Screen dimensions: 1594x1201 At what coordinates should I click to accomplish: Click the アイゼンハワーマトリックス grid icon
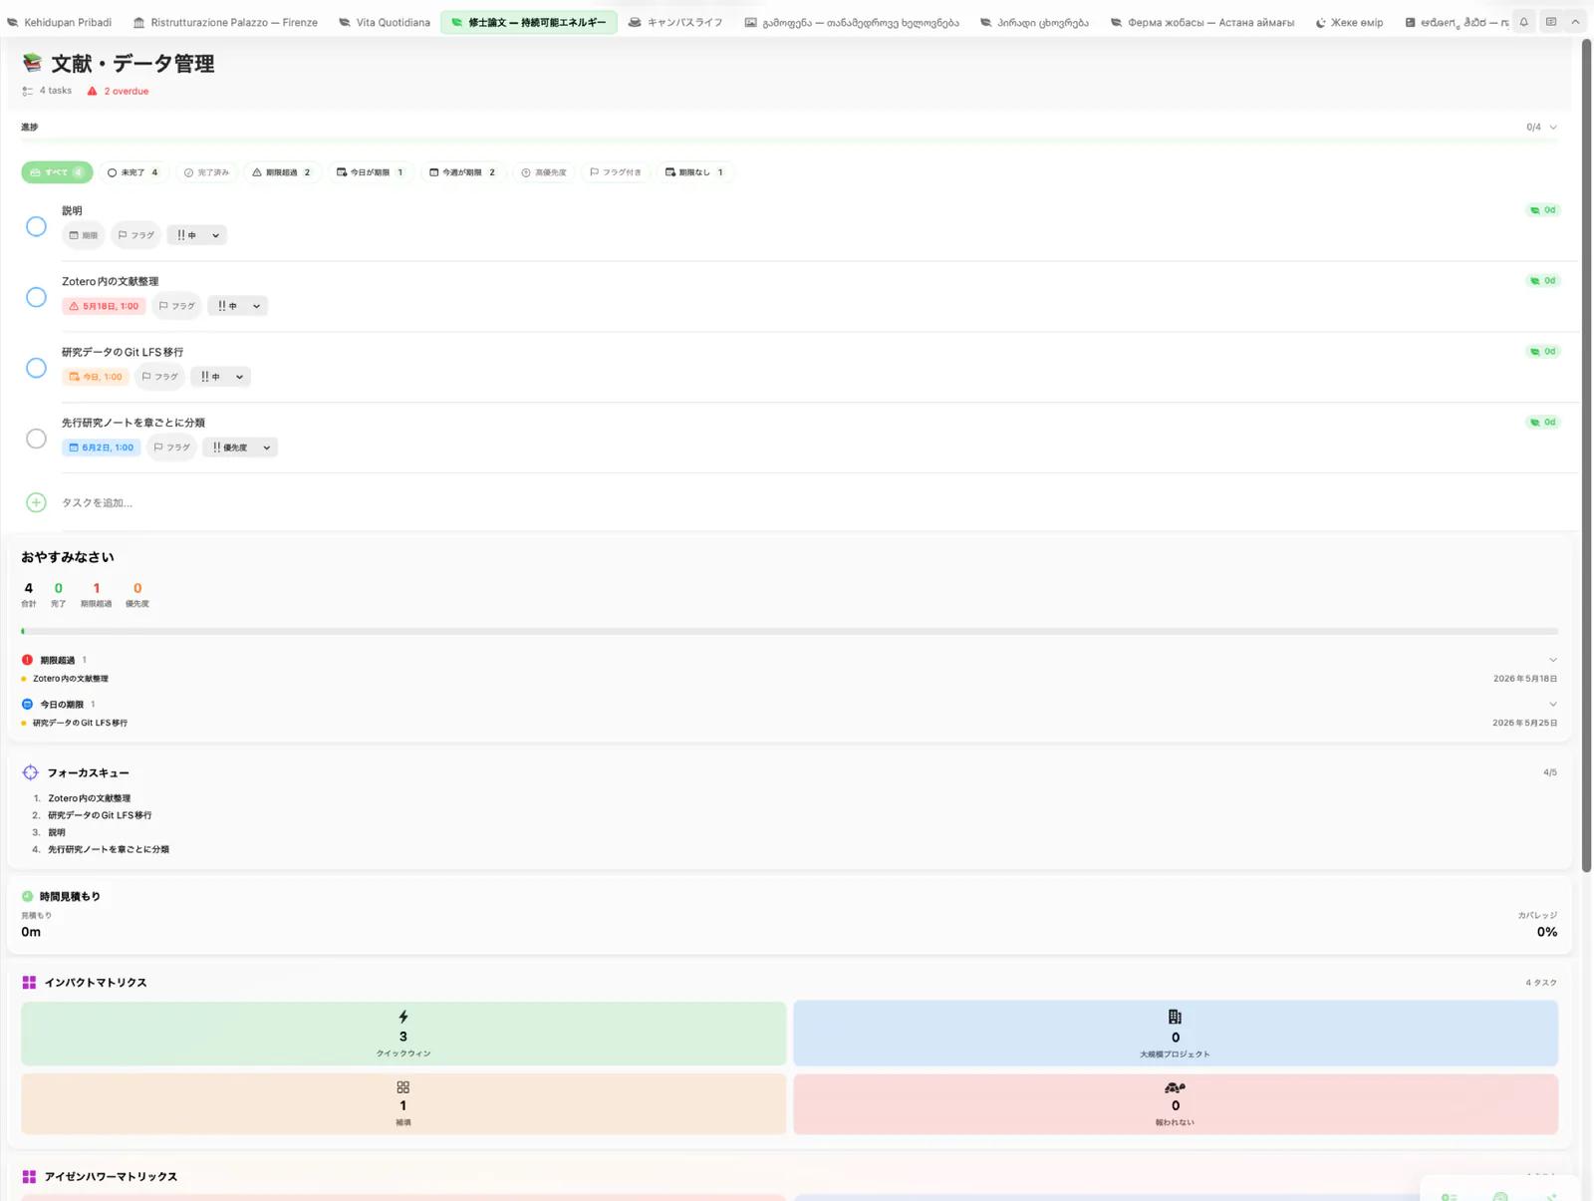click(x=29, y=1177)
